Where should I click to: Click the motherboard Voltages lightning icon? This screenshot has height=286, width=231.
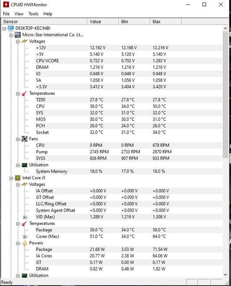click(x=24, y=41)
